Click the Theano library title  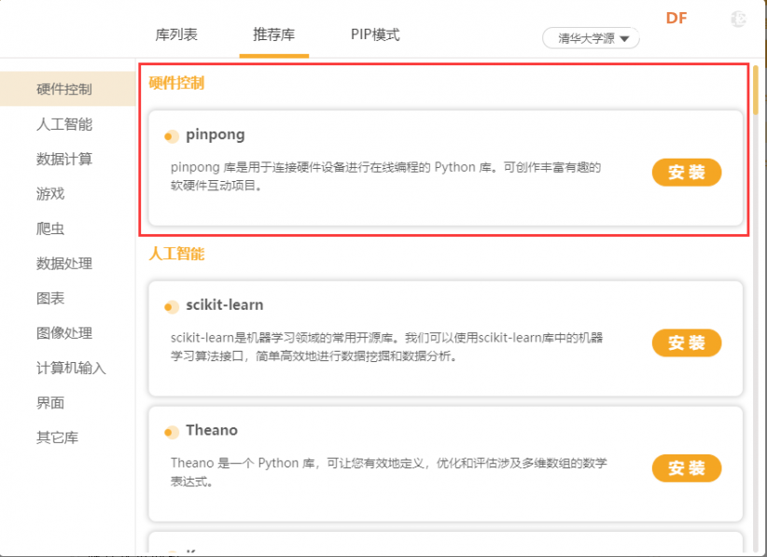pos(212,430)
